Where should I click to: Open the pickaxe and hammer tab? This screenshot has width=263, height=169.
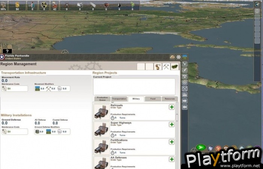point(166,67)
